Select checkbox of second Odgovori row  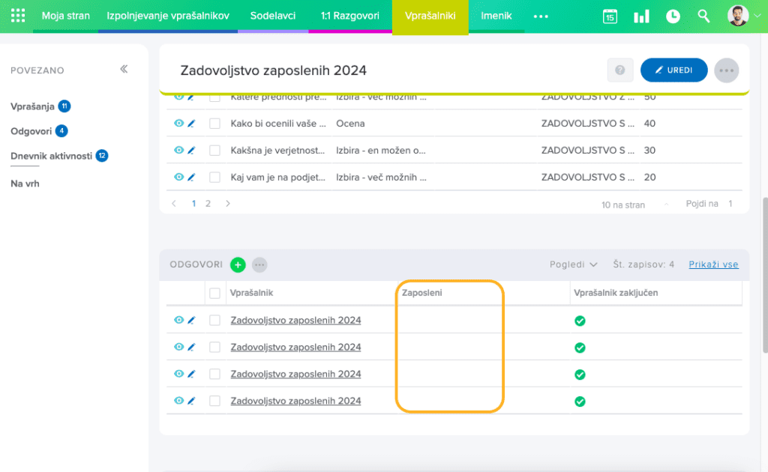pos(215,347)
